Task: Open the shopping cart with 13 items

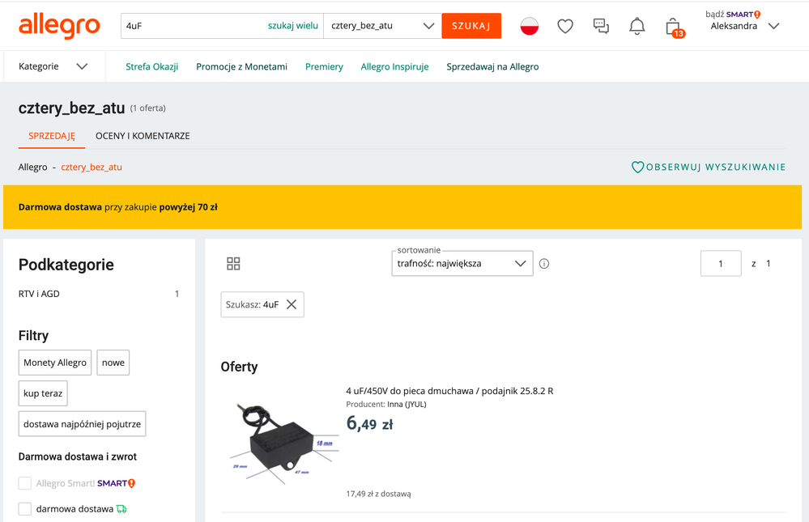Action: 675,27
